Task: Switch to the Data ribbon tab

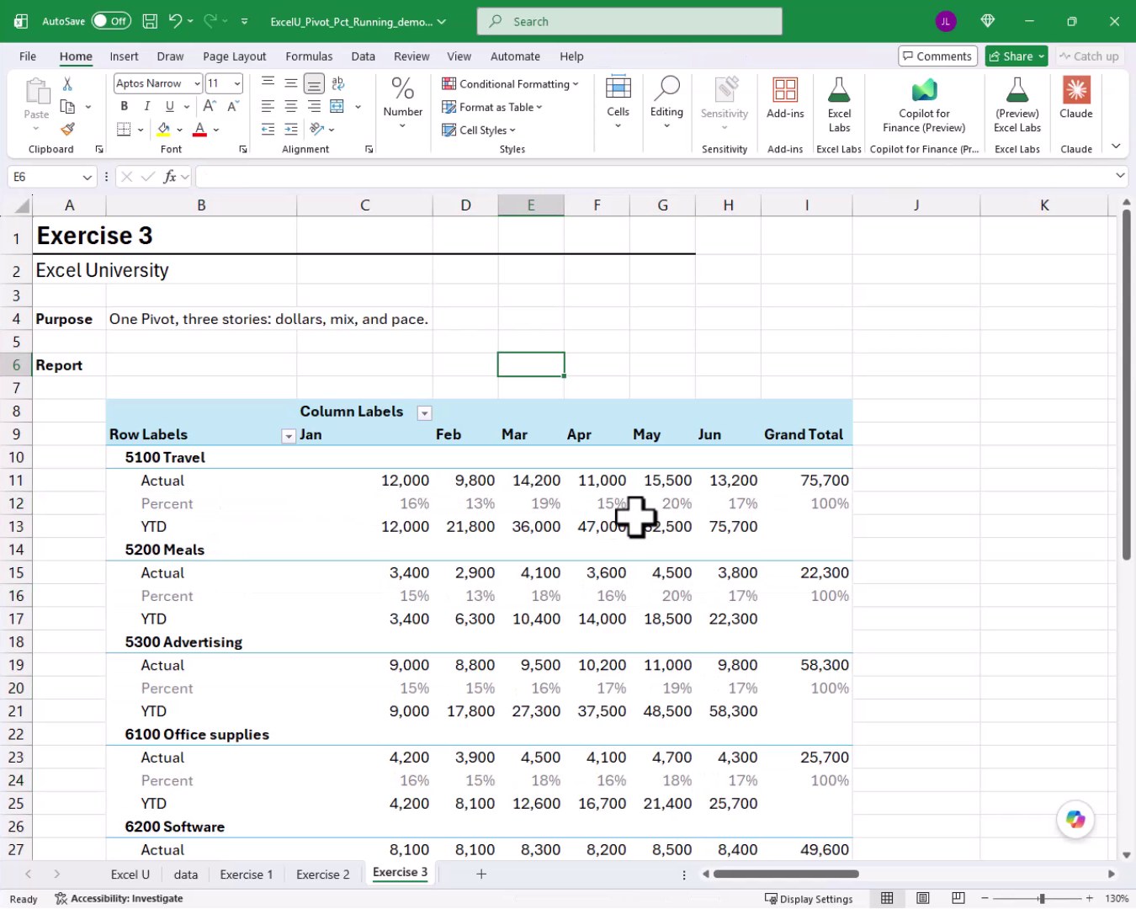Action: click(x=363, y=56)
